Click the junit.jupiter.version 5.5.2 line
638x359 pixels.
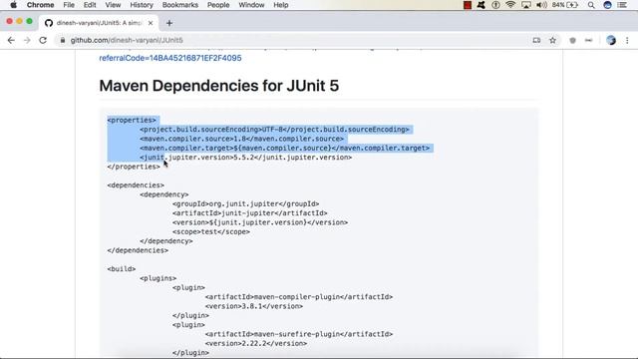[246, 158]
